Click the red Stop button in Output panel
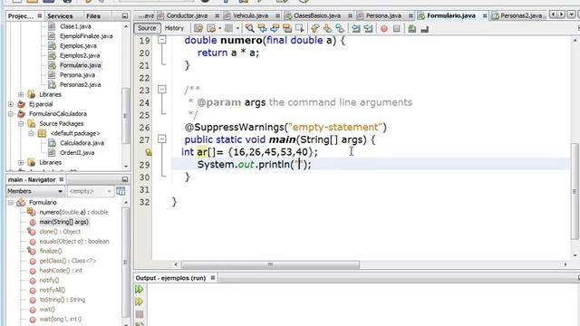The image size is (580, 326). pyautogui.click(x=140, y=314)
